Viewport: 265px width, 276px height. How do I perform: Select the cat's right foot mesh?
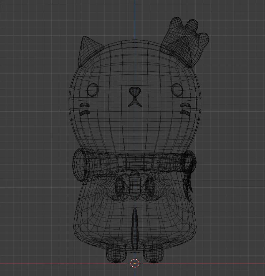153,253
